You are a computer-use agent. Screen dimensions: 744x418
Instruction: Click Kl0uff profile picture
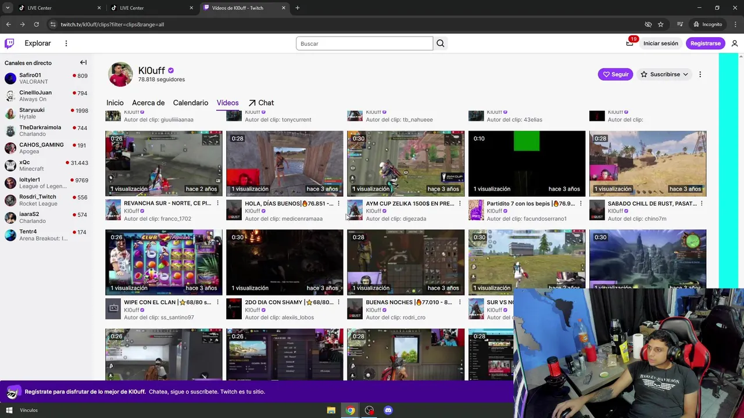tap(120, 74)
